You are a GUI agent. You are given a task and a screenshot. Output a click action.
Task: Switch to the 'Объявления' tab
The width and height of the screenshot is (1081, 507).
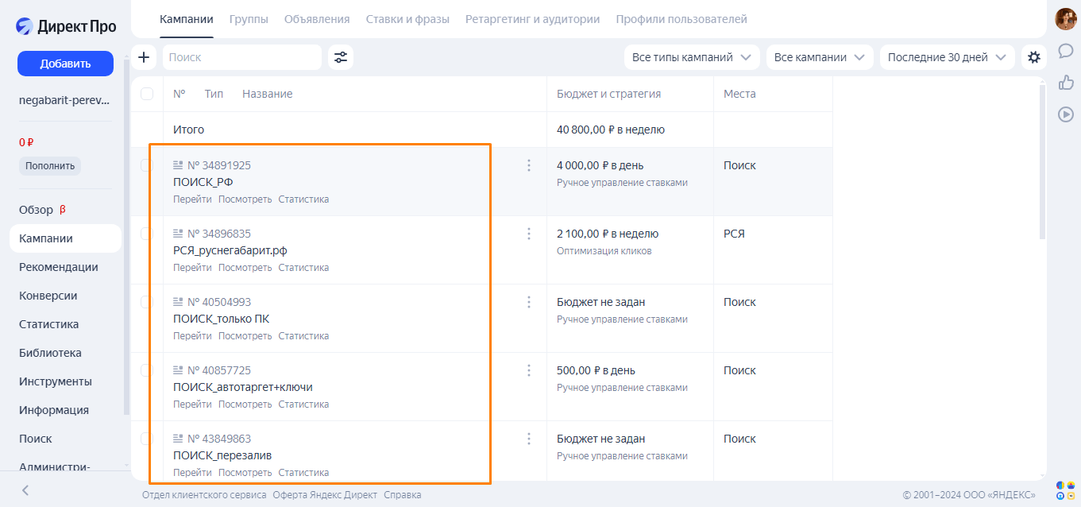[317, 19]
